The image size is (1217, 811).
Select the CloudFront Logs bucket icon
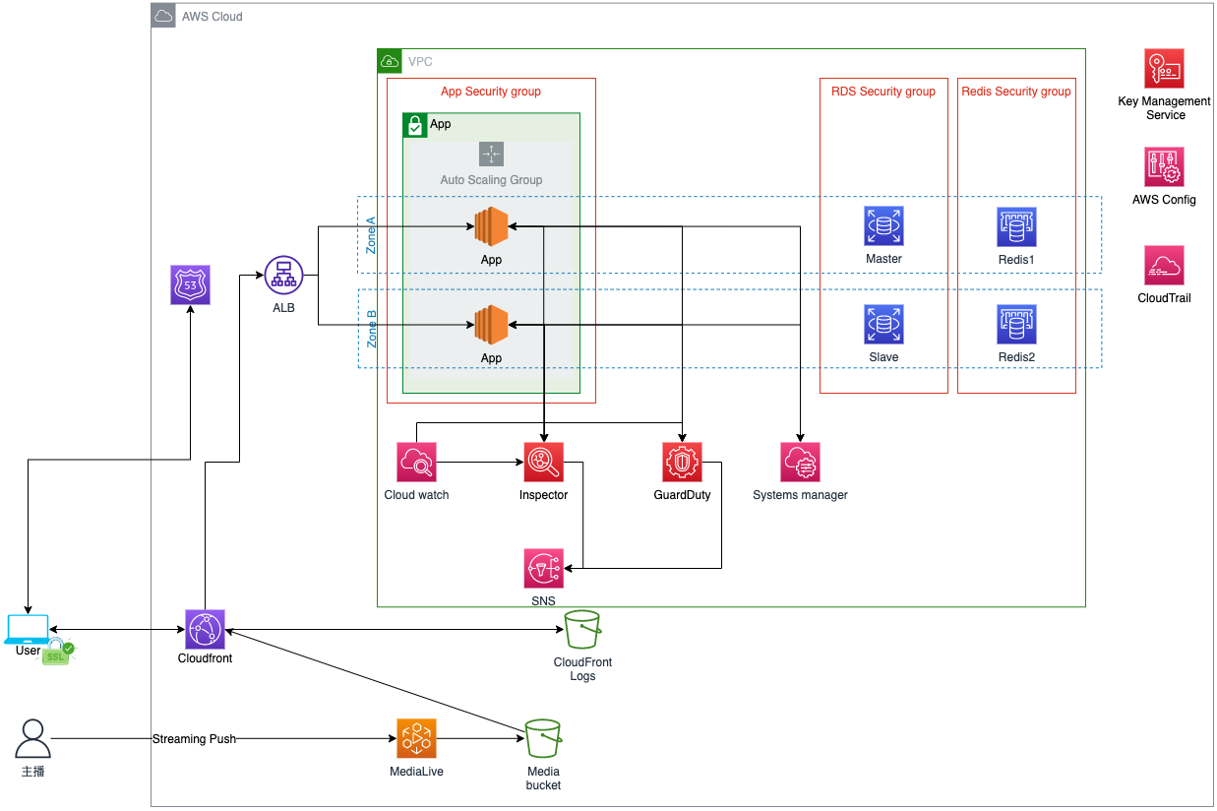click(x=582, y=629)
